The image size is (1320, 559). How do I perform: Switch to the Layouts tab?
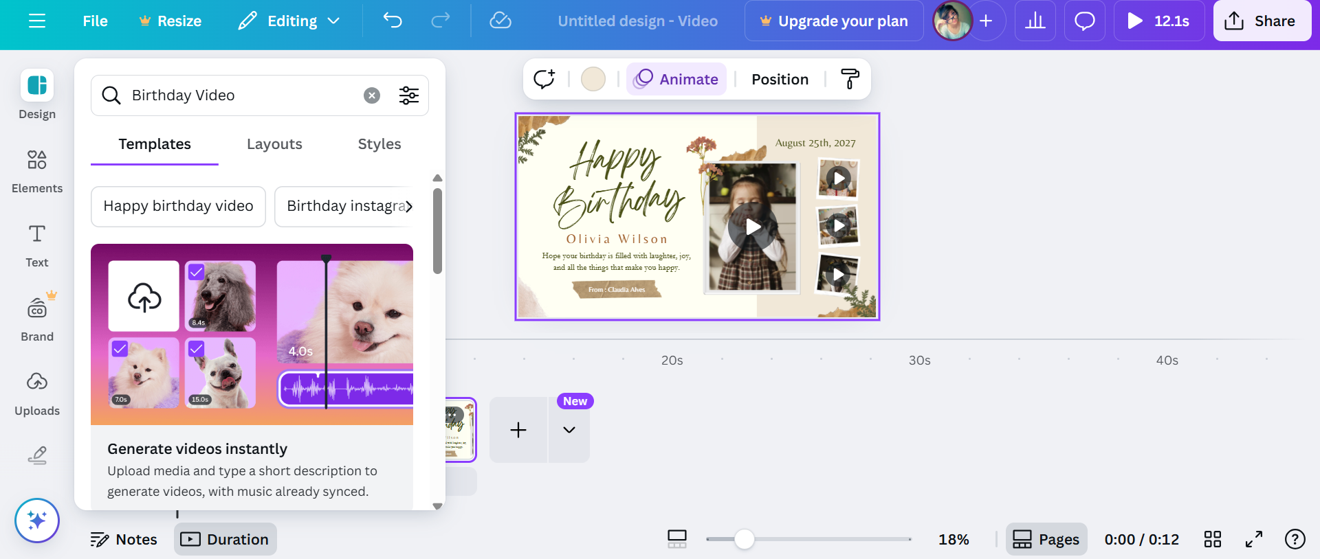point(274,144)
